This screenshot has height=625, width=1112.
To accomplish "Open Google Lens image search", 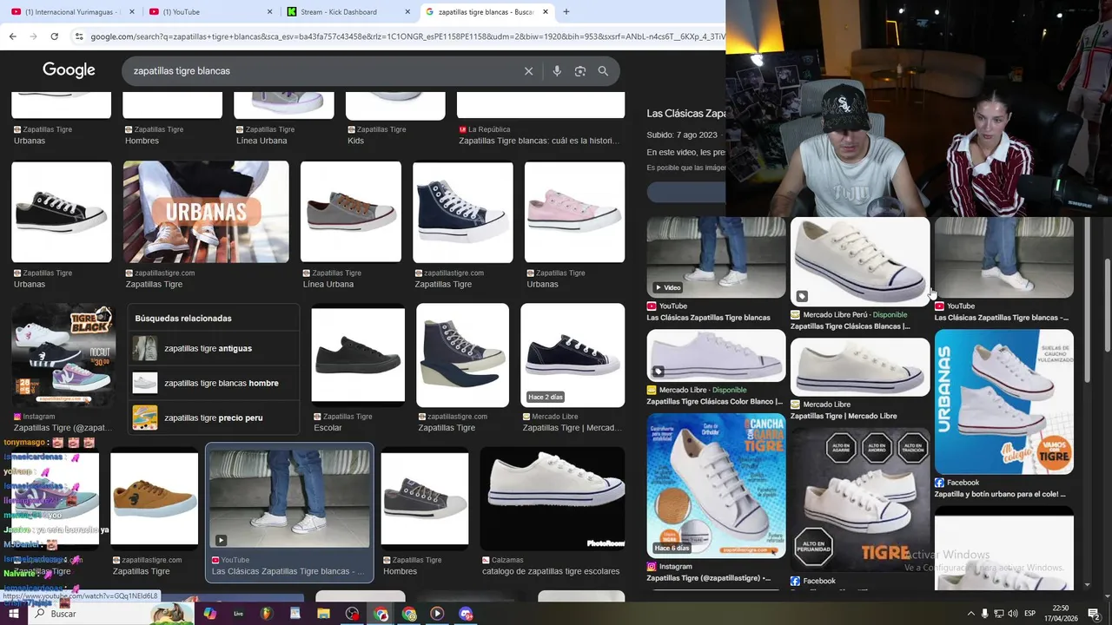I will (x=580, y=71).
